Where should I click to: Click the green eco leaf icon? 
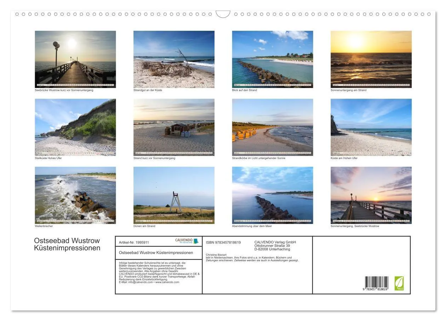pos(399,284)
